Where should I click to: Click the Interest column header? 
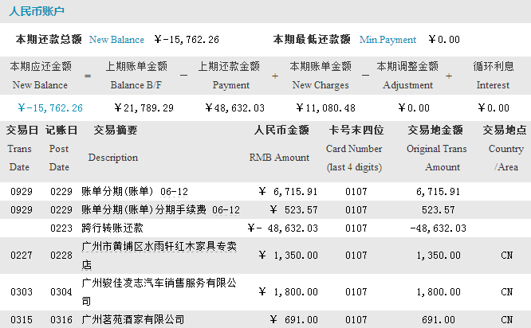click(493, 76)
